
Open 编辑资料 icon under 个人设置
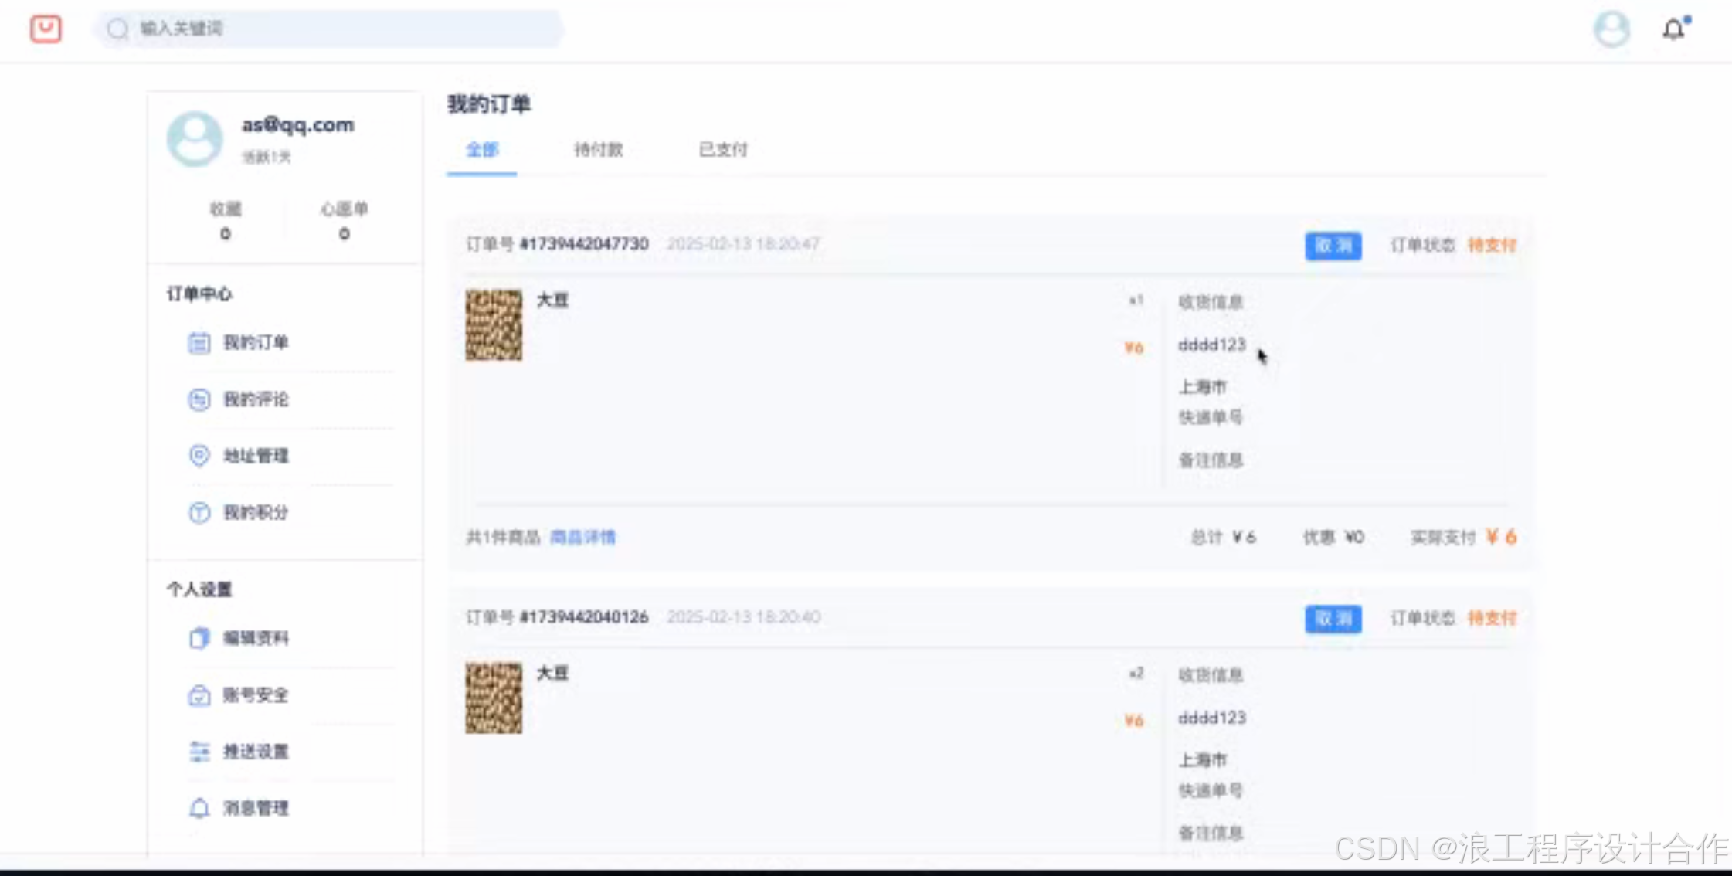click(x=199, y=638)
